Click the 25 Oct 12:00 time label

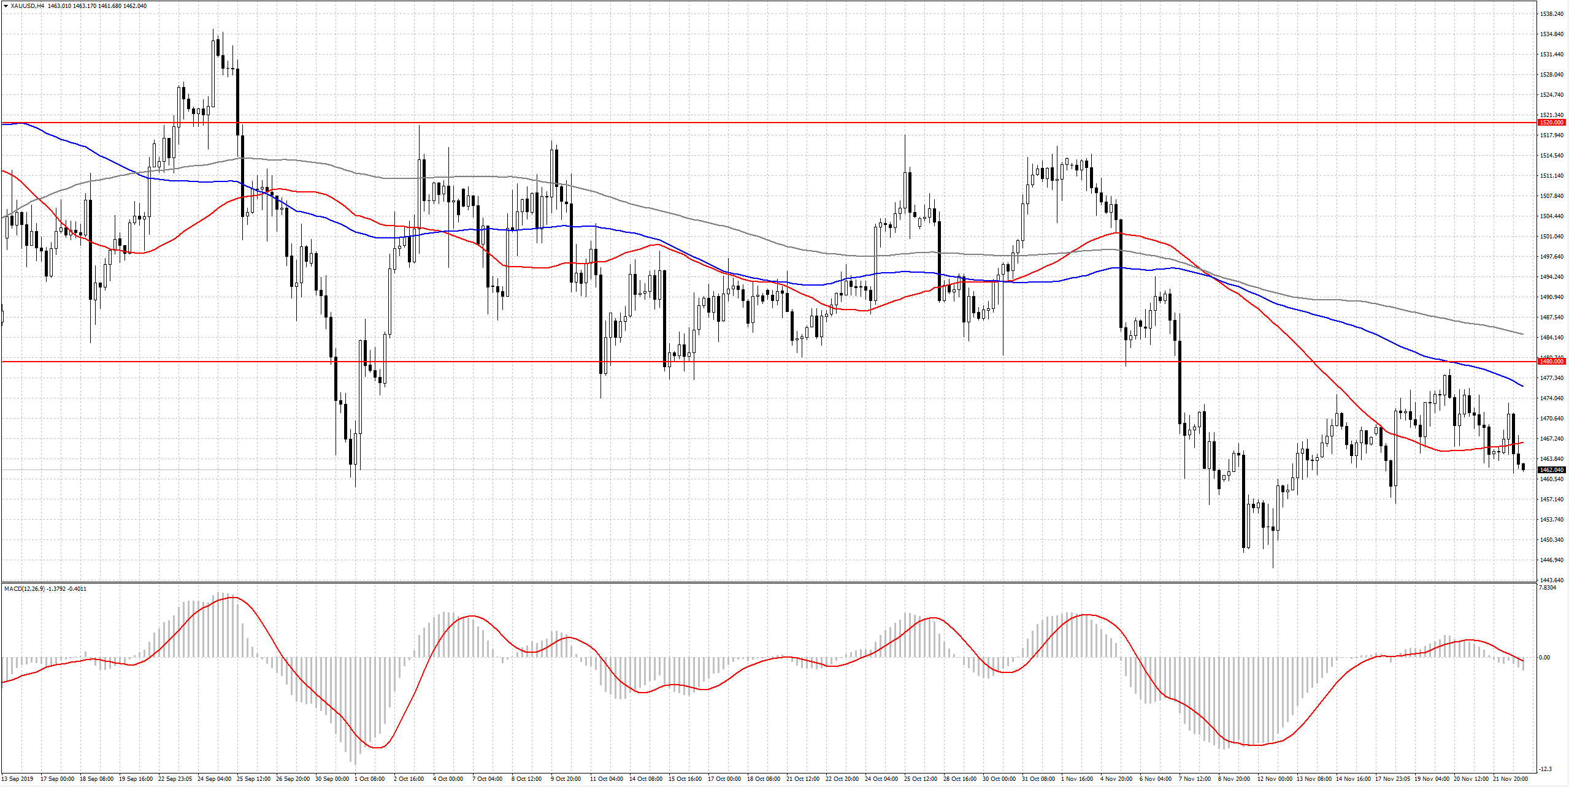(920, 779)
